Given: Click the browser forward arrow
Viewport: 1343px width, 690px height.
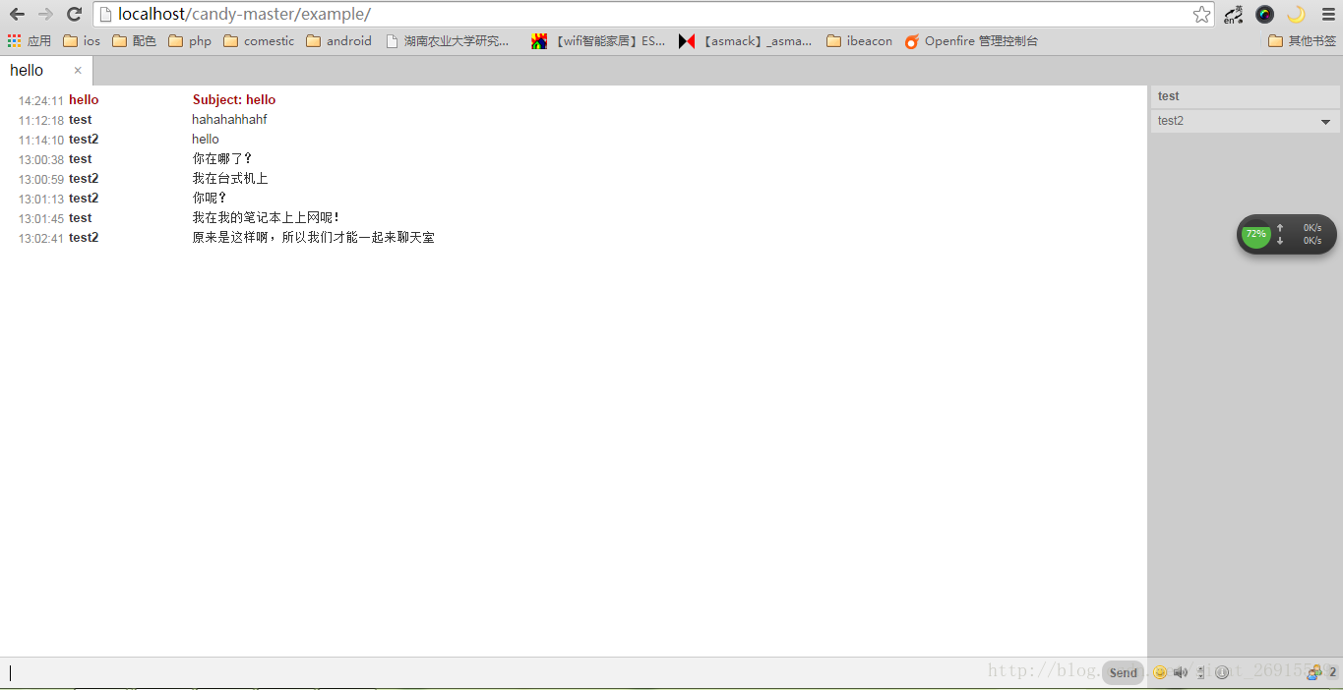Looking at the screenshot, I should (x=45, y=14).
